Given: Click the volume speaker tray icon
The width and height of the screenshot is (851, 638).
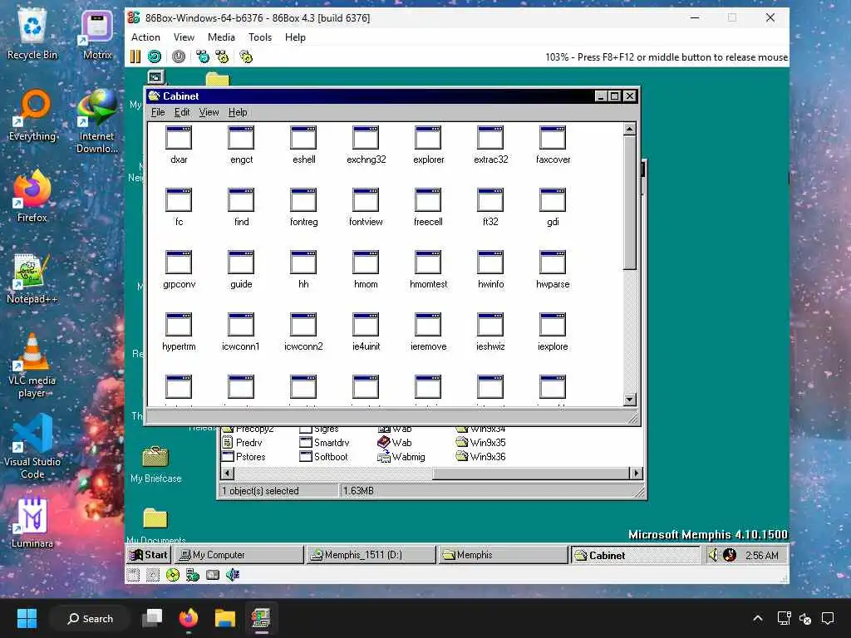Looking at the screenshot, I should coord(713,555).
